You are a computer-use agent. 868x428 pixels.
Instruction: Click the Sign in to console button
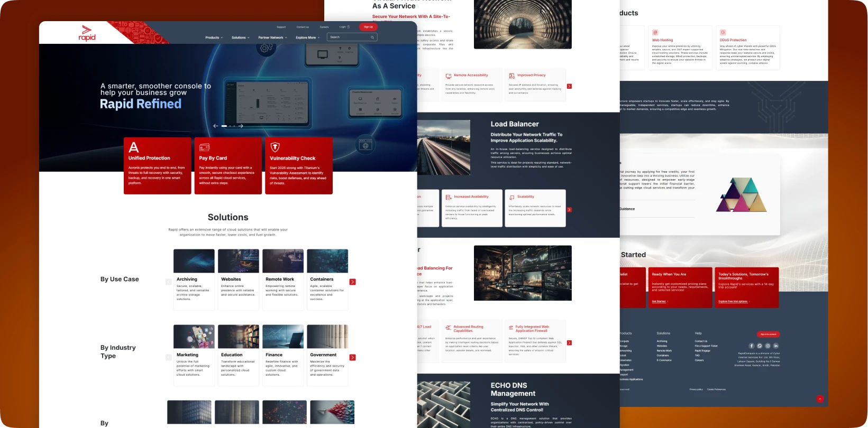(769, 334)
